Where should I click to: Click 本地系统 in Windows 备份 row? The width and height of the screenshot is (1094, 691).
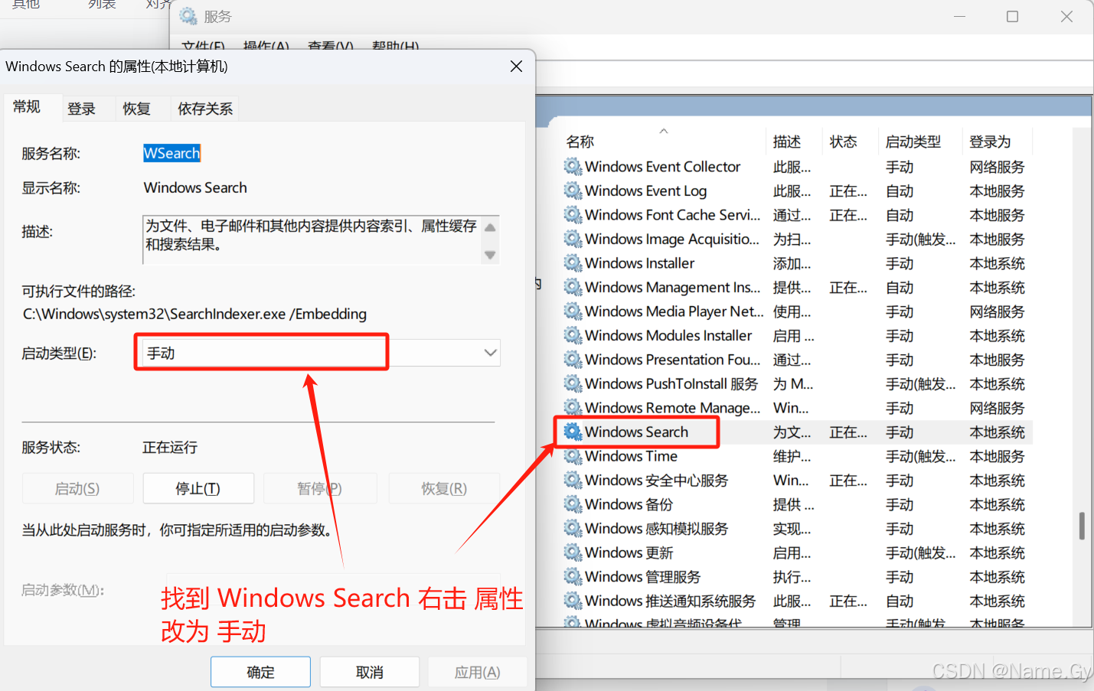(997, 504)
